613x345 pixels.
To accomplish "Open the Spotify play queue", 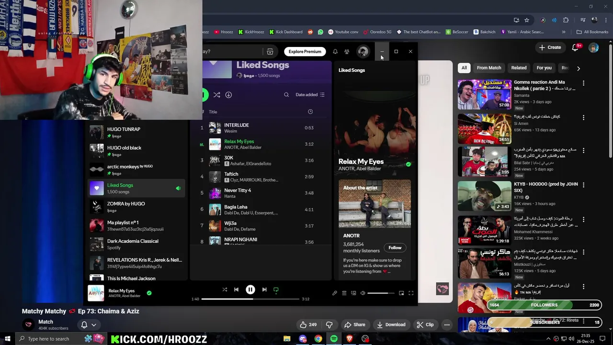I will pyautogui.click(x=344, y=293).
